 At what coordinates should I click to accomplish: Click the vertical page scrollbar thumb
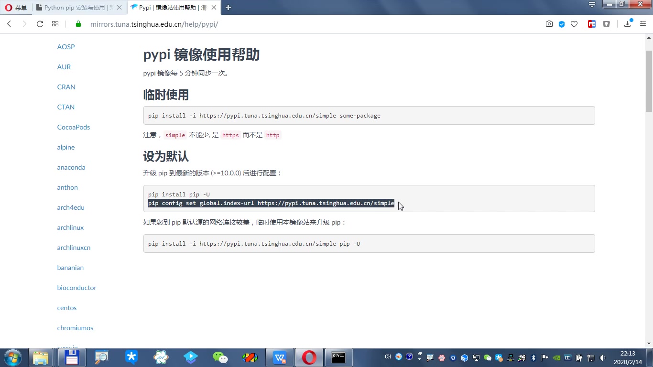[649, 80]
